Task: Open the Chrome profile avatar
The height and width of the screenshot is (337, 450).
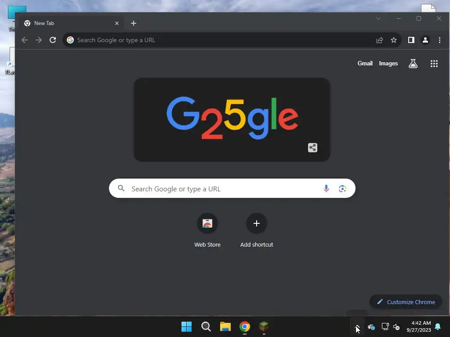Action: (425, 40)
